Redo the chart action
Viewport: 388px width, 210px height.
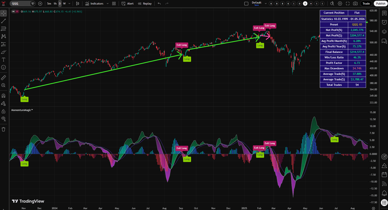[x=167, y=4]
